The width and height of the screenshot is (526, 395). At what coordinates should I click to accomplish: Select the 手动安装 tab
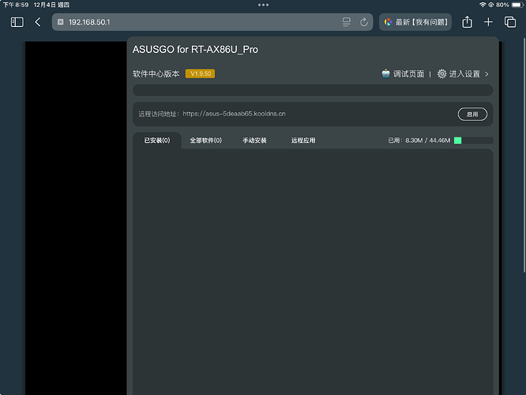[x=254, y=141]
